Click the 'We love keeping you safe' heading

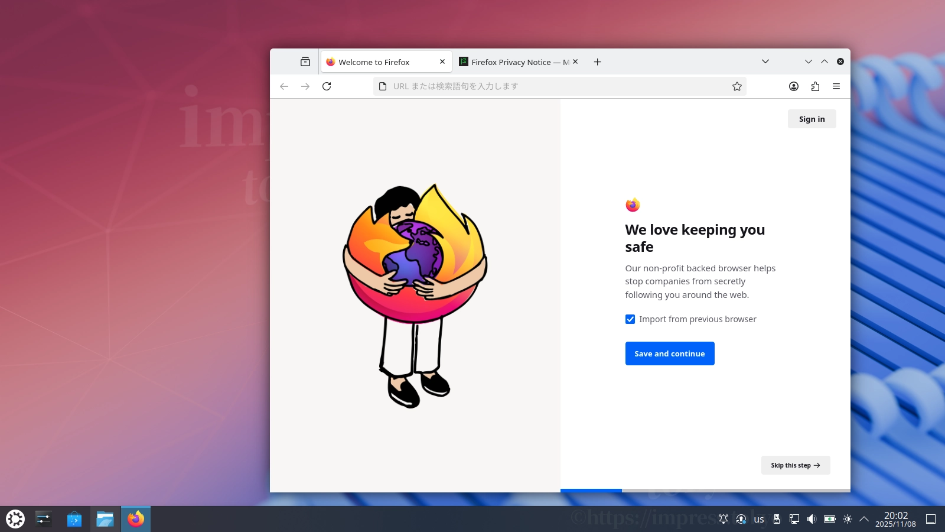coord(695,238)
